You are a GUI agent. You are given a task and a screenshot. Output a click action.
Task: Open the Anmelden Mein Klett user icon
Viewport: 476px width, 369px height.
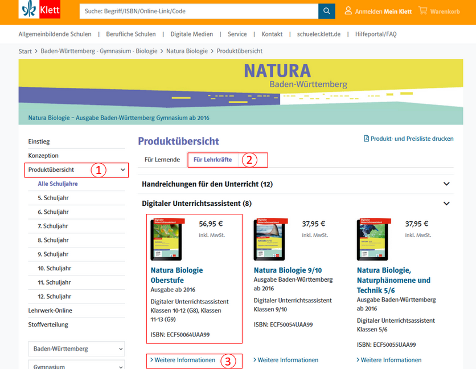[348, 11]
